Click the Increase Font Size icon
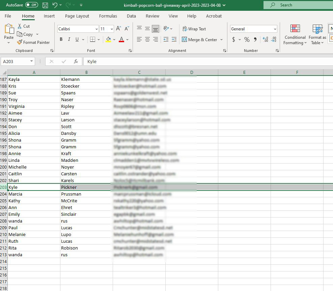 [118, 29]
